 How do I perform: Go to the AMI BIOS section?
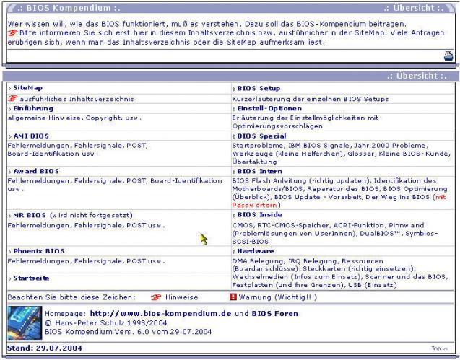point(31,136)
